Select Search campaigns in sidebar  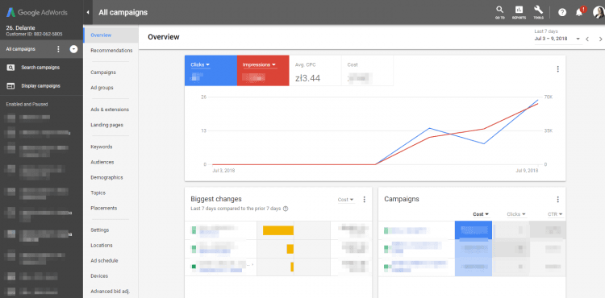click(40, 68)
